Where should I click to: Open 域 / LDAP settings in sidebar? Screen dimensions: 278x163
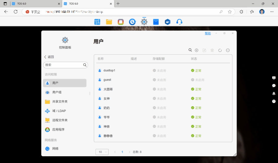tap(59, 111)
